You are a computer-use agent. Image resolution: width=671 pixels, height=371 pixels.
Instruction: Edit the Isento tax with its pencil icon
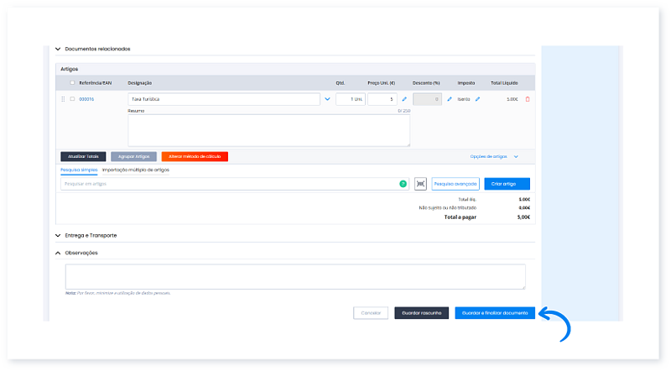coord(477,99)
